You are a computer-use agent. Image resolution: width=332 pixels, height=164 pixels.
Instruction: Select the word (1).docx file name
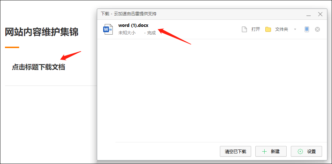point(133,25)
